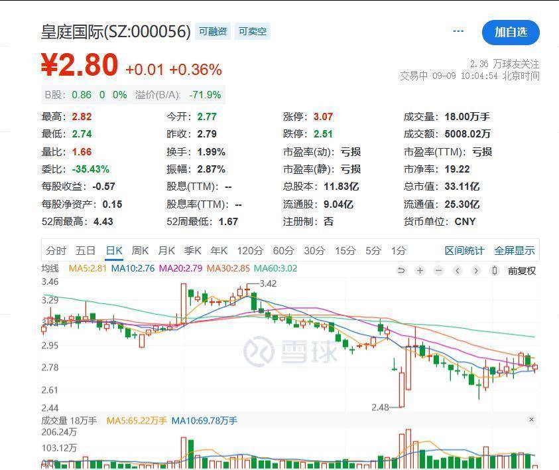Switch to the 分时 chart tab

(56, 251)
